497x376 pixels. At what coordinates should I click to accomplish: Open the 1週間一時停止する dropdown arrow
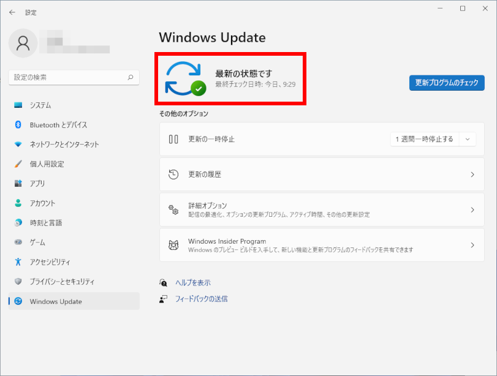point(468,139)
